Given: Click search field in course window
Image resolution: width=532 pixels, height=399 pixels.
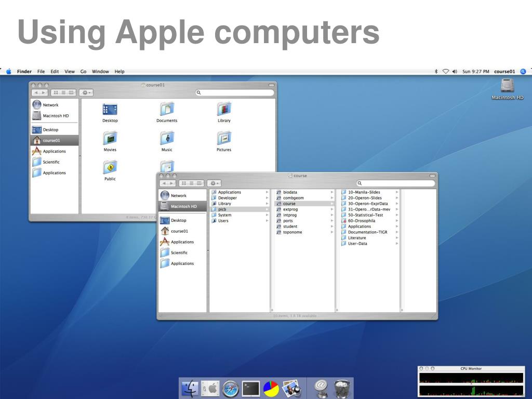Looking at the screenshot, I should pos(395,183).
